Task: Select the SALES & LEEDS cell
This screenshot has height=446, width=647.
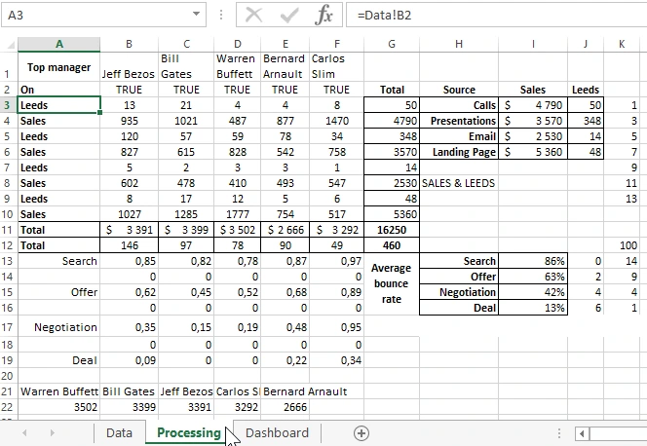Action: (x=459, y=183)
